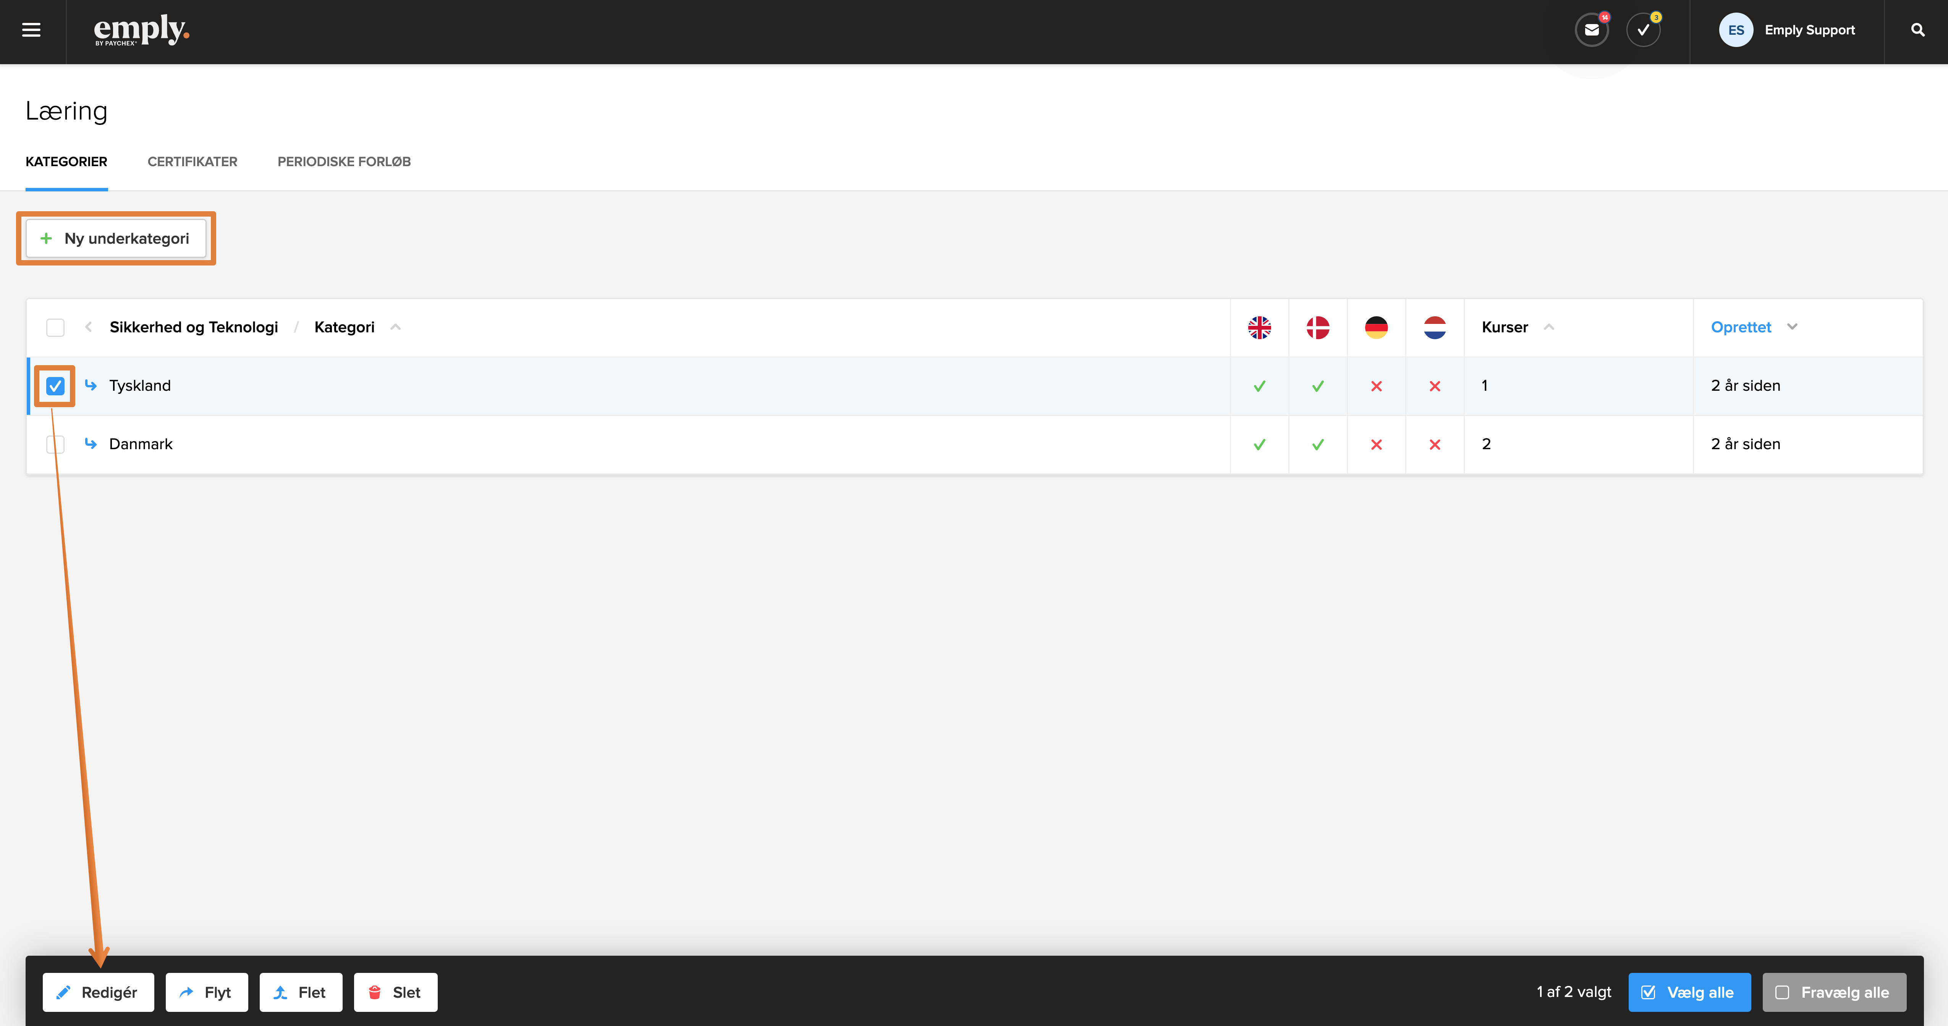The height and width of the screenshot is (1026, 1948).
Task: Switch to the Periodiske forløb tab
Action: [x=344, y=162]
